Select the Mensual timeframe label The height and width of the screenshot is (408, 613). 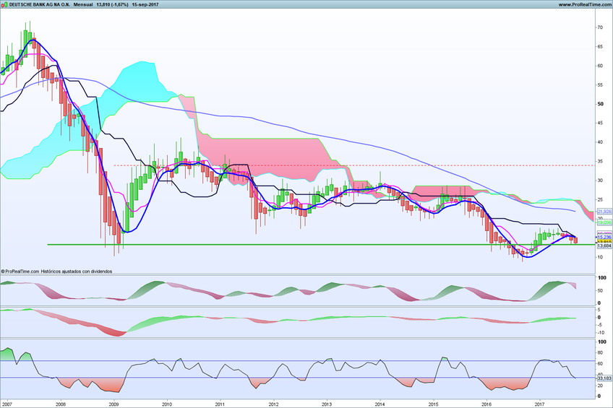[83, 4]
